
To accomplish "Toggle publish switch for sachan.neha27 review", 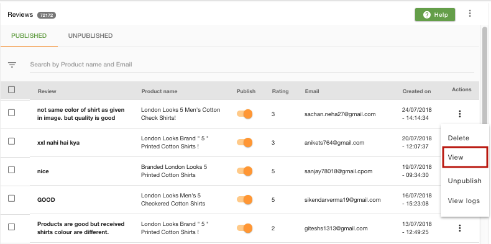I will click(x=244, y=114).
